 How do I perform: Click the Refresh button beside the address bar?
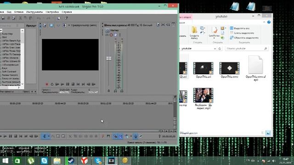(x=220, y=49)
